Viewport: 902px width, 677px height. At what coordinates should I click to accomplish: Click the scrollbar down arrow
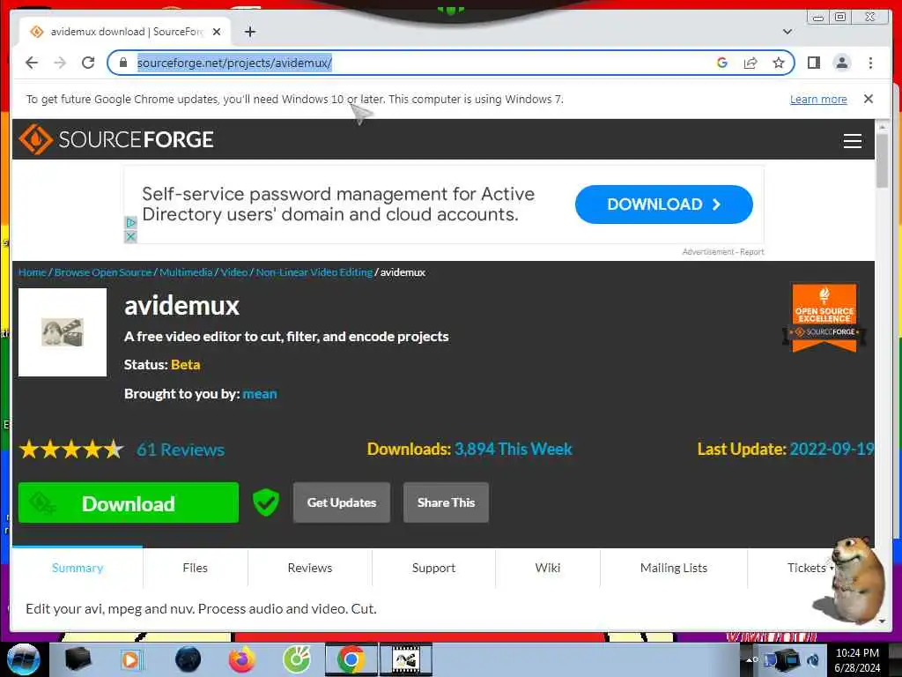[883, 621]
